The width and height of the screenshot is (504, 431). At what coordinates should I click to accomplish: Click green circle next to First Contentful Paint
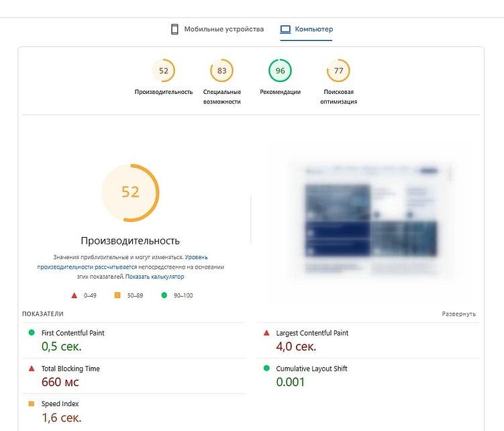point(32,332)
